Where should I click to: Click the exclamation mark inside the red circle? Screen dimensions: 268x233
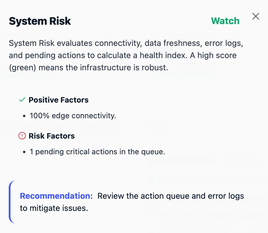click(x=22, y=136)
